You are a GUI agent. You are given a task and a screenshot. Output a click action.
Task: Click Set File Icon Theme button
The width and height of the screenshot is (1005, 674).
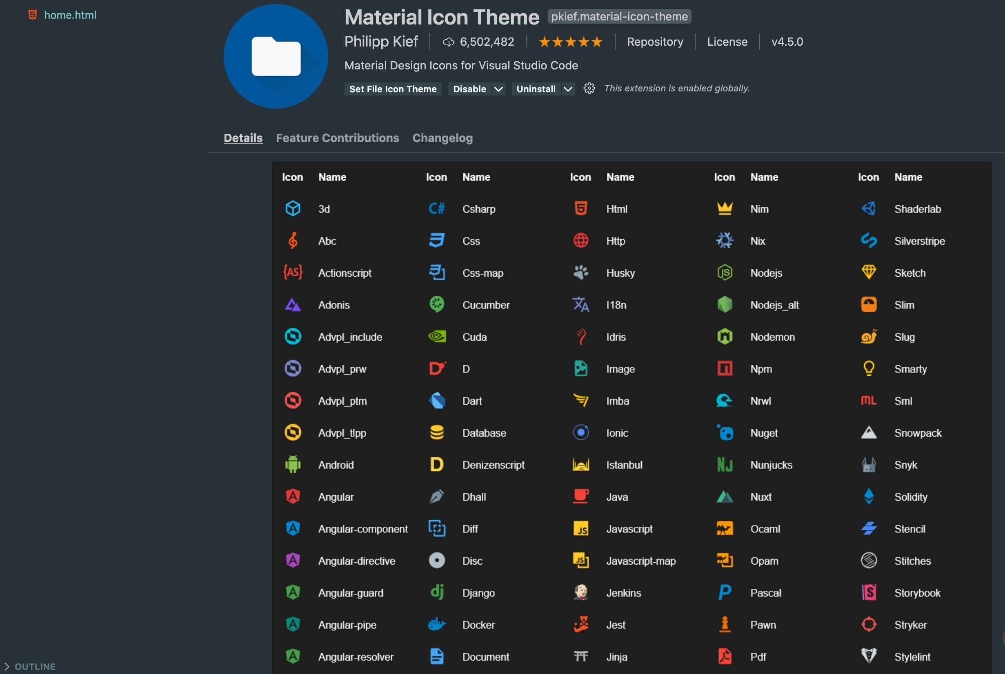(393, 89)
